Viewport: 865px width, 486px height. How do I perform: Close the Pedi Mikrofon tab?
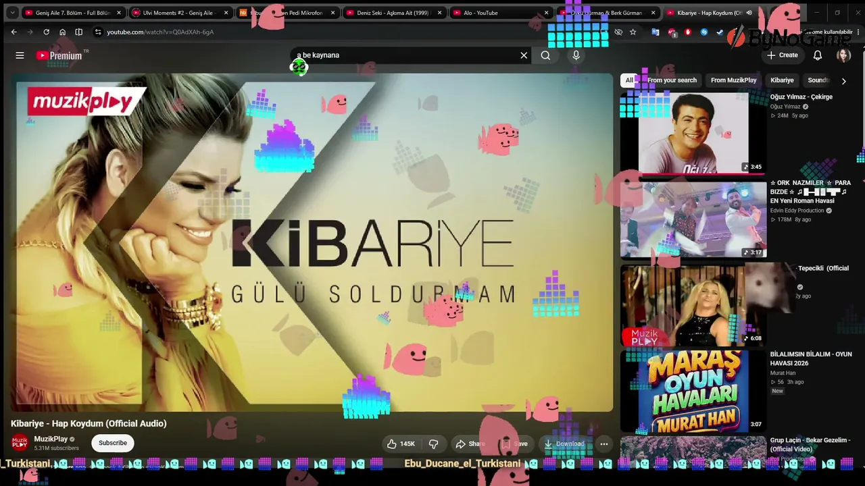(332, 13)
